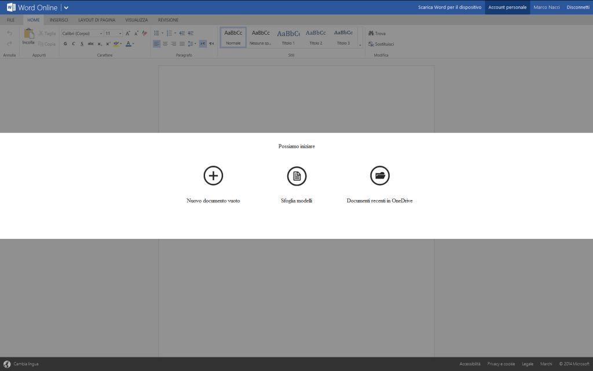
Task: Click the Trova search binoculars button
Action: [x=377, y=34]
